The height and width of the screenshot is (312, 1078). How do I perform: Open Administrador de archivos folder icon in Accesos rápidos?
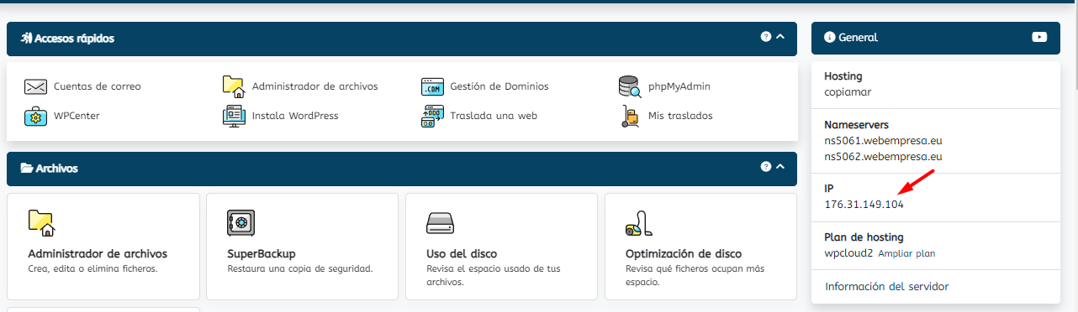click(234, 86)
